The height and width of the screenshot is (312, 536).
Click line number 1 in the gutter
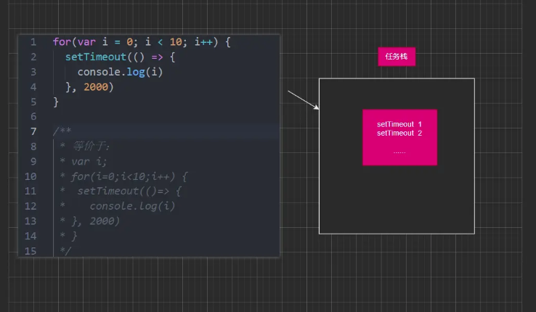[33, 42]
